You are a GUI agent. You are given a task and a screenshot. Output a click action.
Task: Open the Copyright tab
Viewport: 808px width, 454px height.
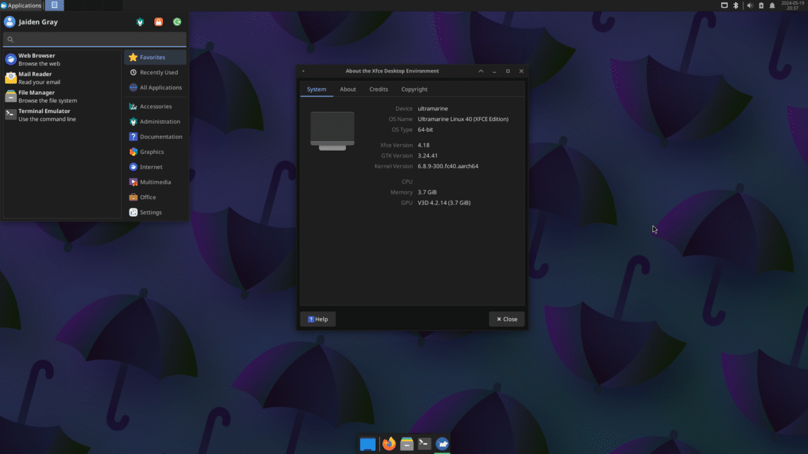click(414, 89)
